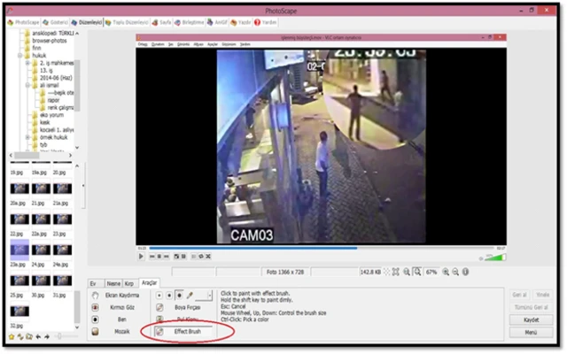Select the Effect Brush tool
Viewport: 567px width, 354px height.
[x=186, y=331]
